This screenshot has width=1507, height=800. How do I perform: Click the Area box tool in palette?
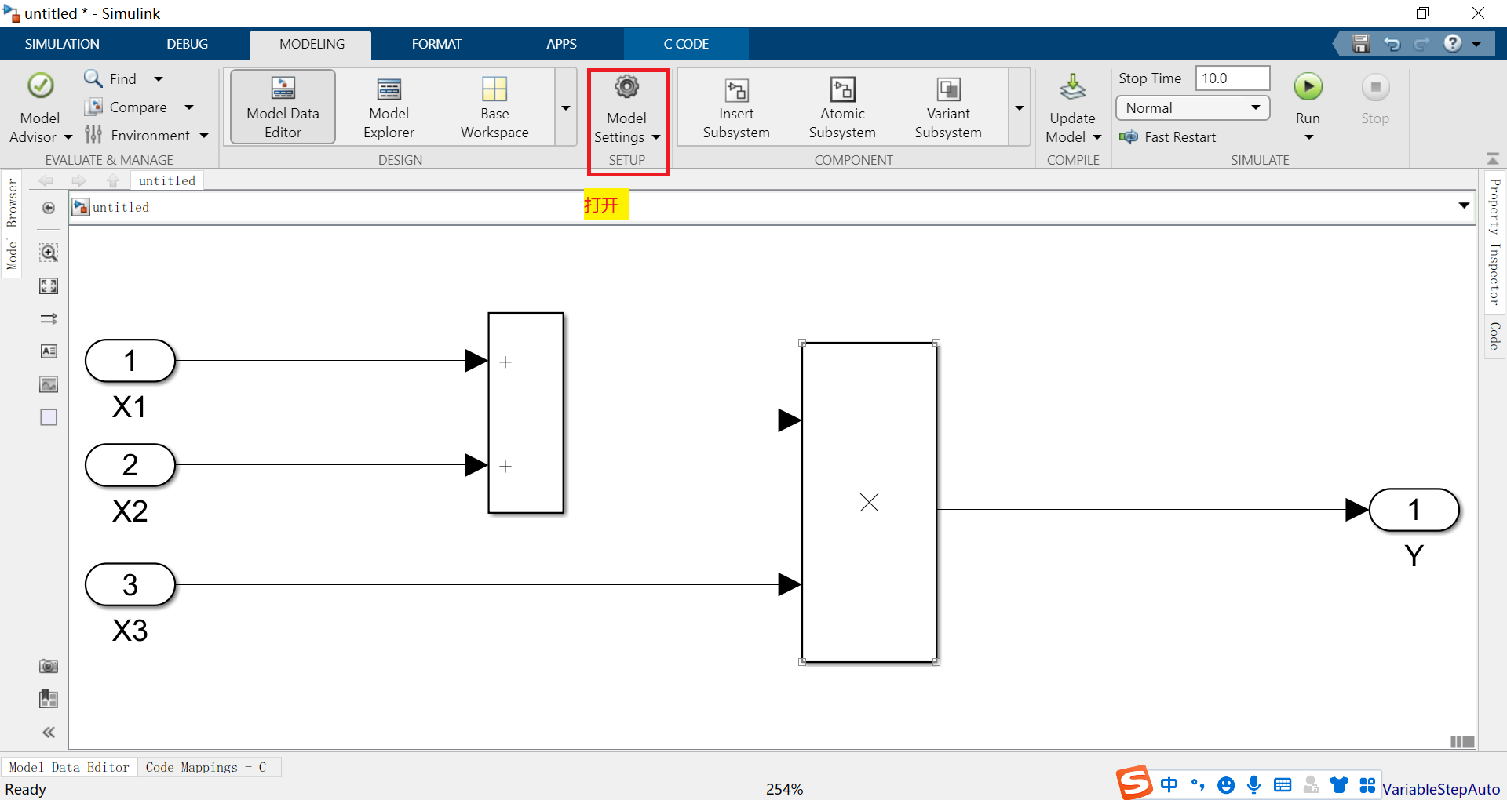pos(49,417)
